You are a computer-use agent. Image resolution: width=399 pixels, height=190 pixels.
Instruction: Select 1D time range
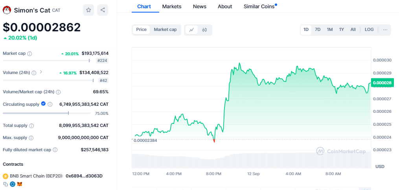pyautogui.click(x=306, y=30)
